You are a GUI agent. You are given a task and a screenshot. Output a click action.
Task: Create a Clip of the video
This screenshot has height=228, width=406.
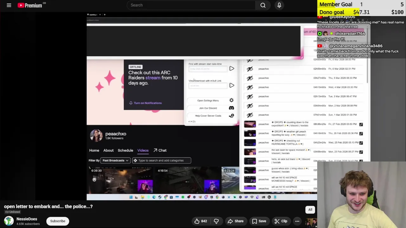pyautogui.click(x=281, y=221)
